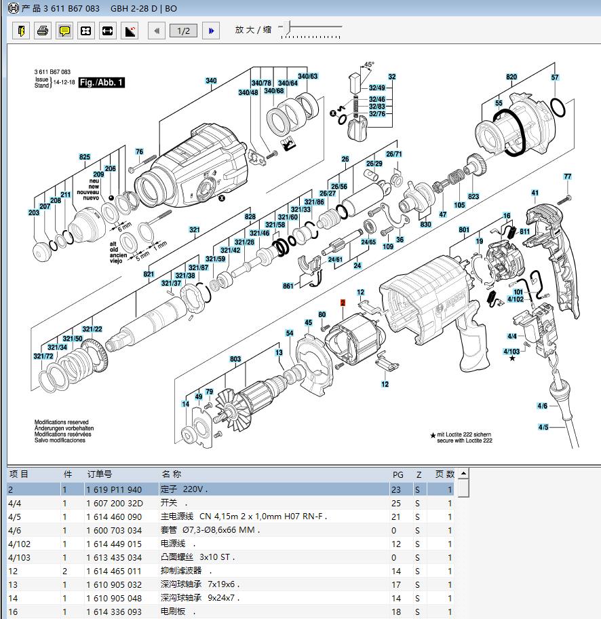Click part label 340 on the diagram
The width and height of the screenshot is (601, 619).
(x=211, y=81)
